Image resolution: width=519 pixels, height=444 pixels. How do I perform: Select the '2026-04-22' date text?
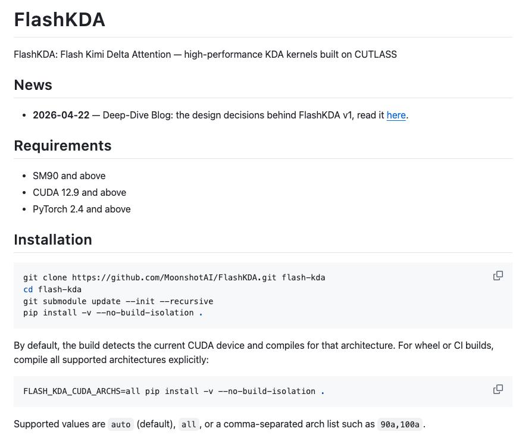pos(61,115)
